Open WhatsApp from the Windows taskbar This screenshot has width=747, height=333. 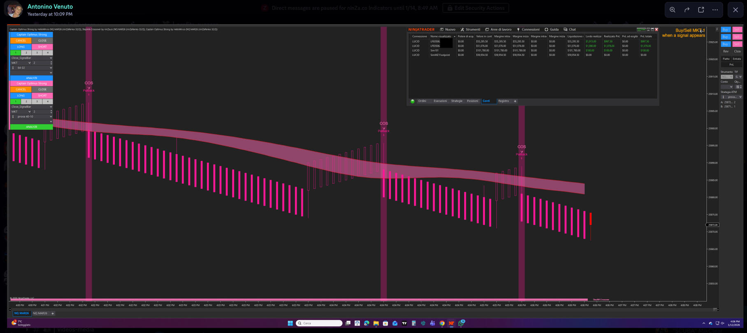[x=461, y=323]
